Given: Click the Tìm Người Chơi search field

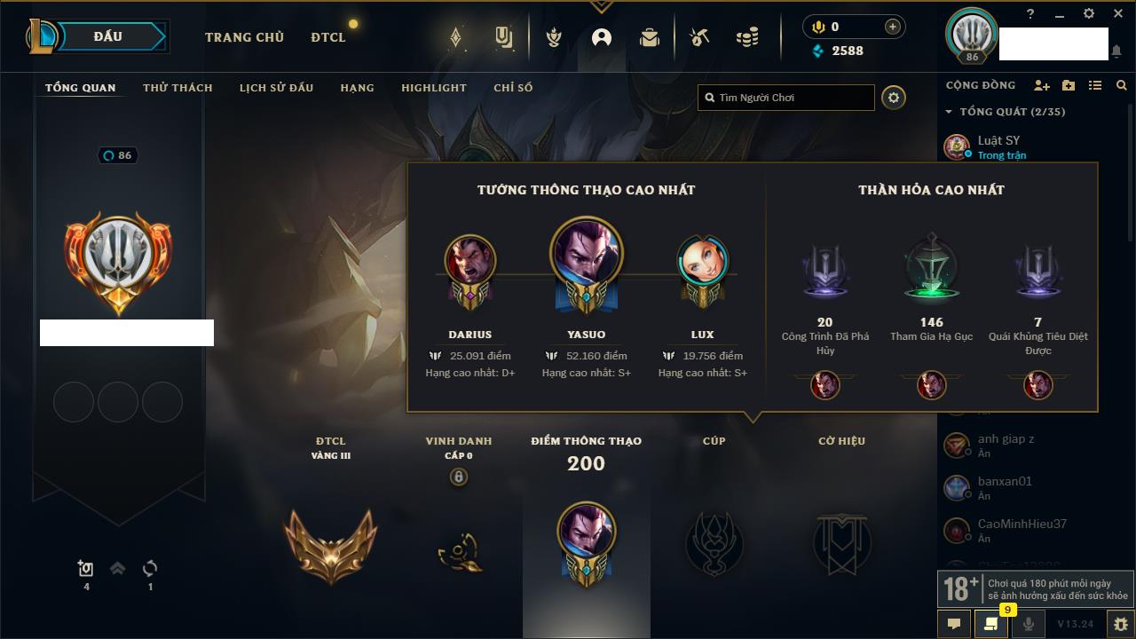Looking at the screenshot, I should (x=786, y=98).
